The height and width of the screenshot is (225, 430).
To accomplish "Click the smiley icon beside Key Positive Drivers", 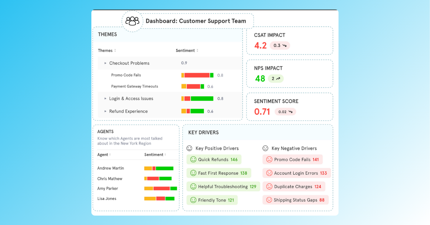I will pos(190,148).
